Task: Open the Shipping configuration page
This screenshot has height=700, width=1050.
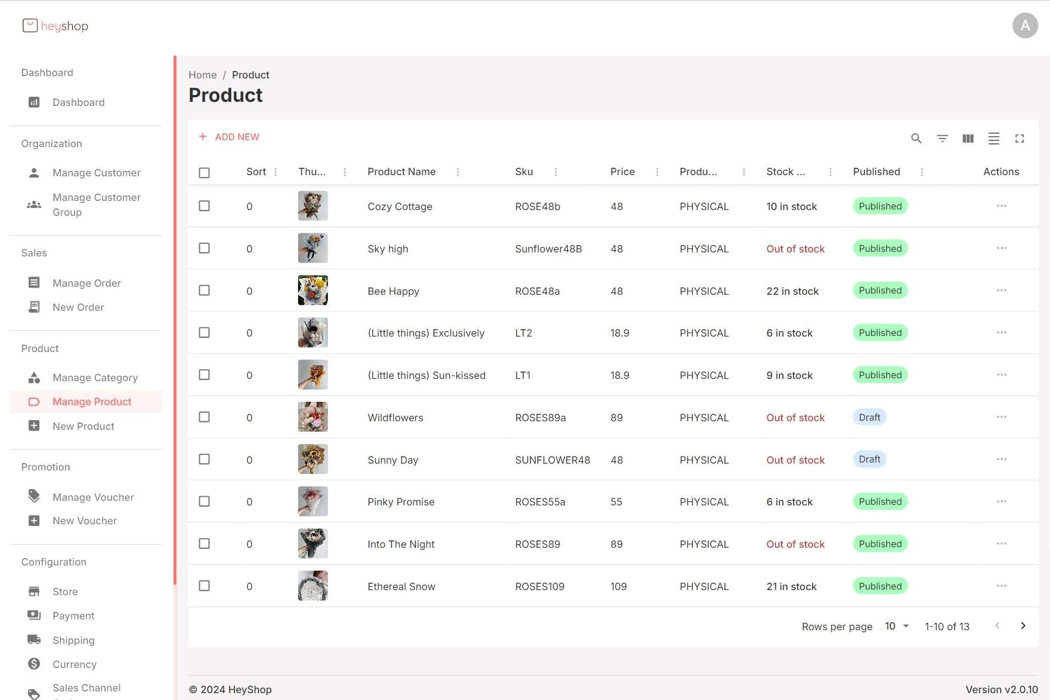Action: (x=73, y=640)
